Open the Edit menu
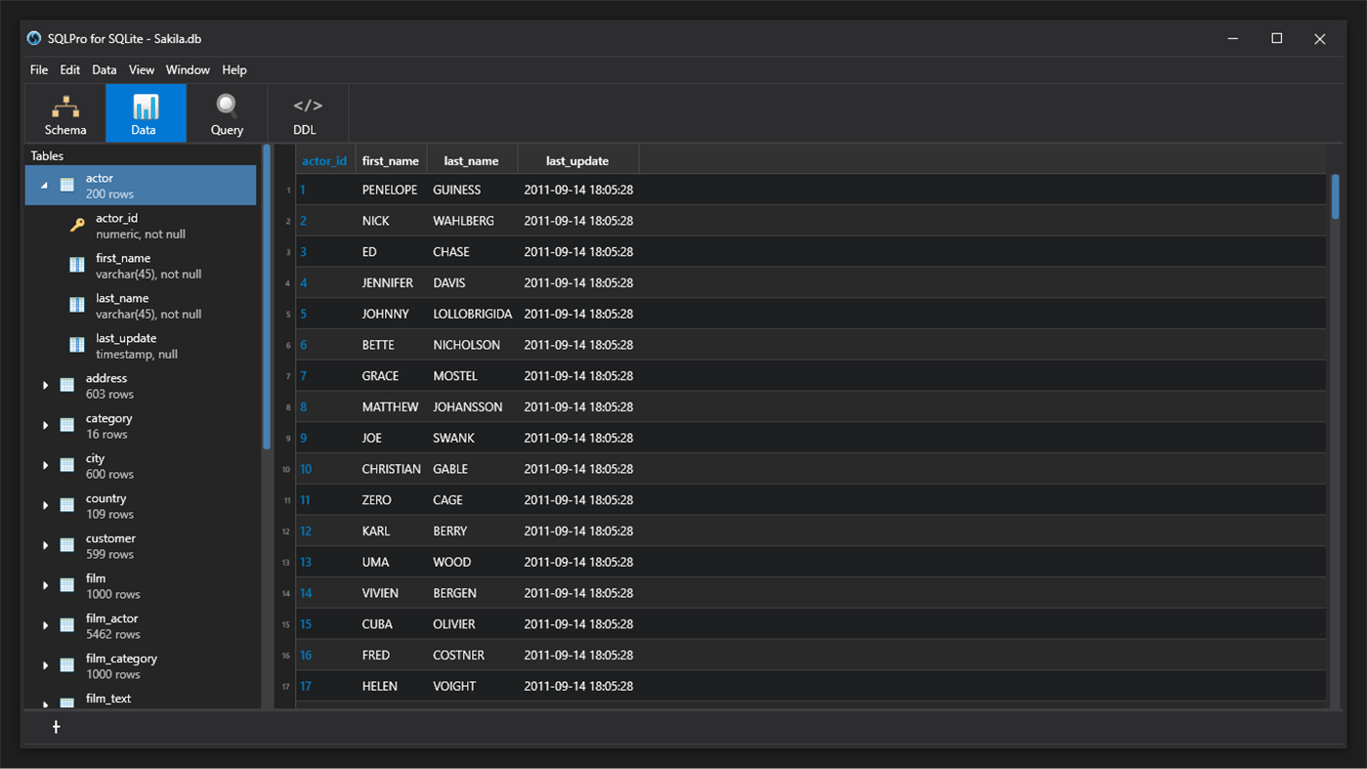 click(x=69, y=69)
